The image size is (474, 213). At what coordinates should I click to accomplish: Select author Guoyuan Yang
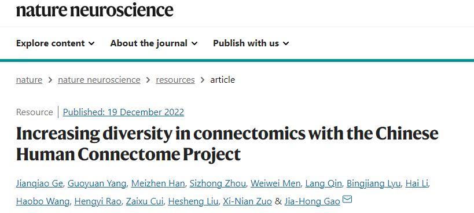point(97,183)
